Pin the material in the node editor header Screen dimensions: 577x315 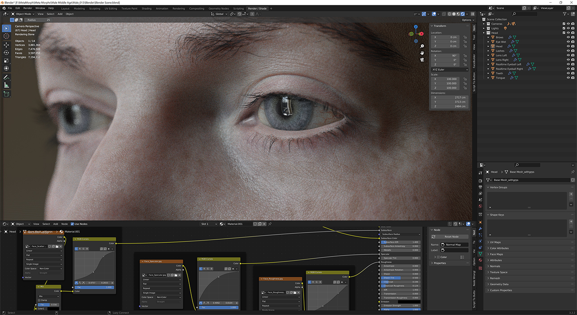click(x=270, y=224)
